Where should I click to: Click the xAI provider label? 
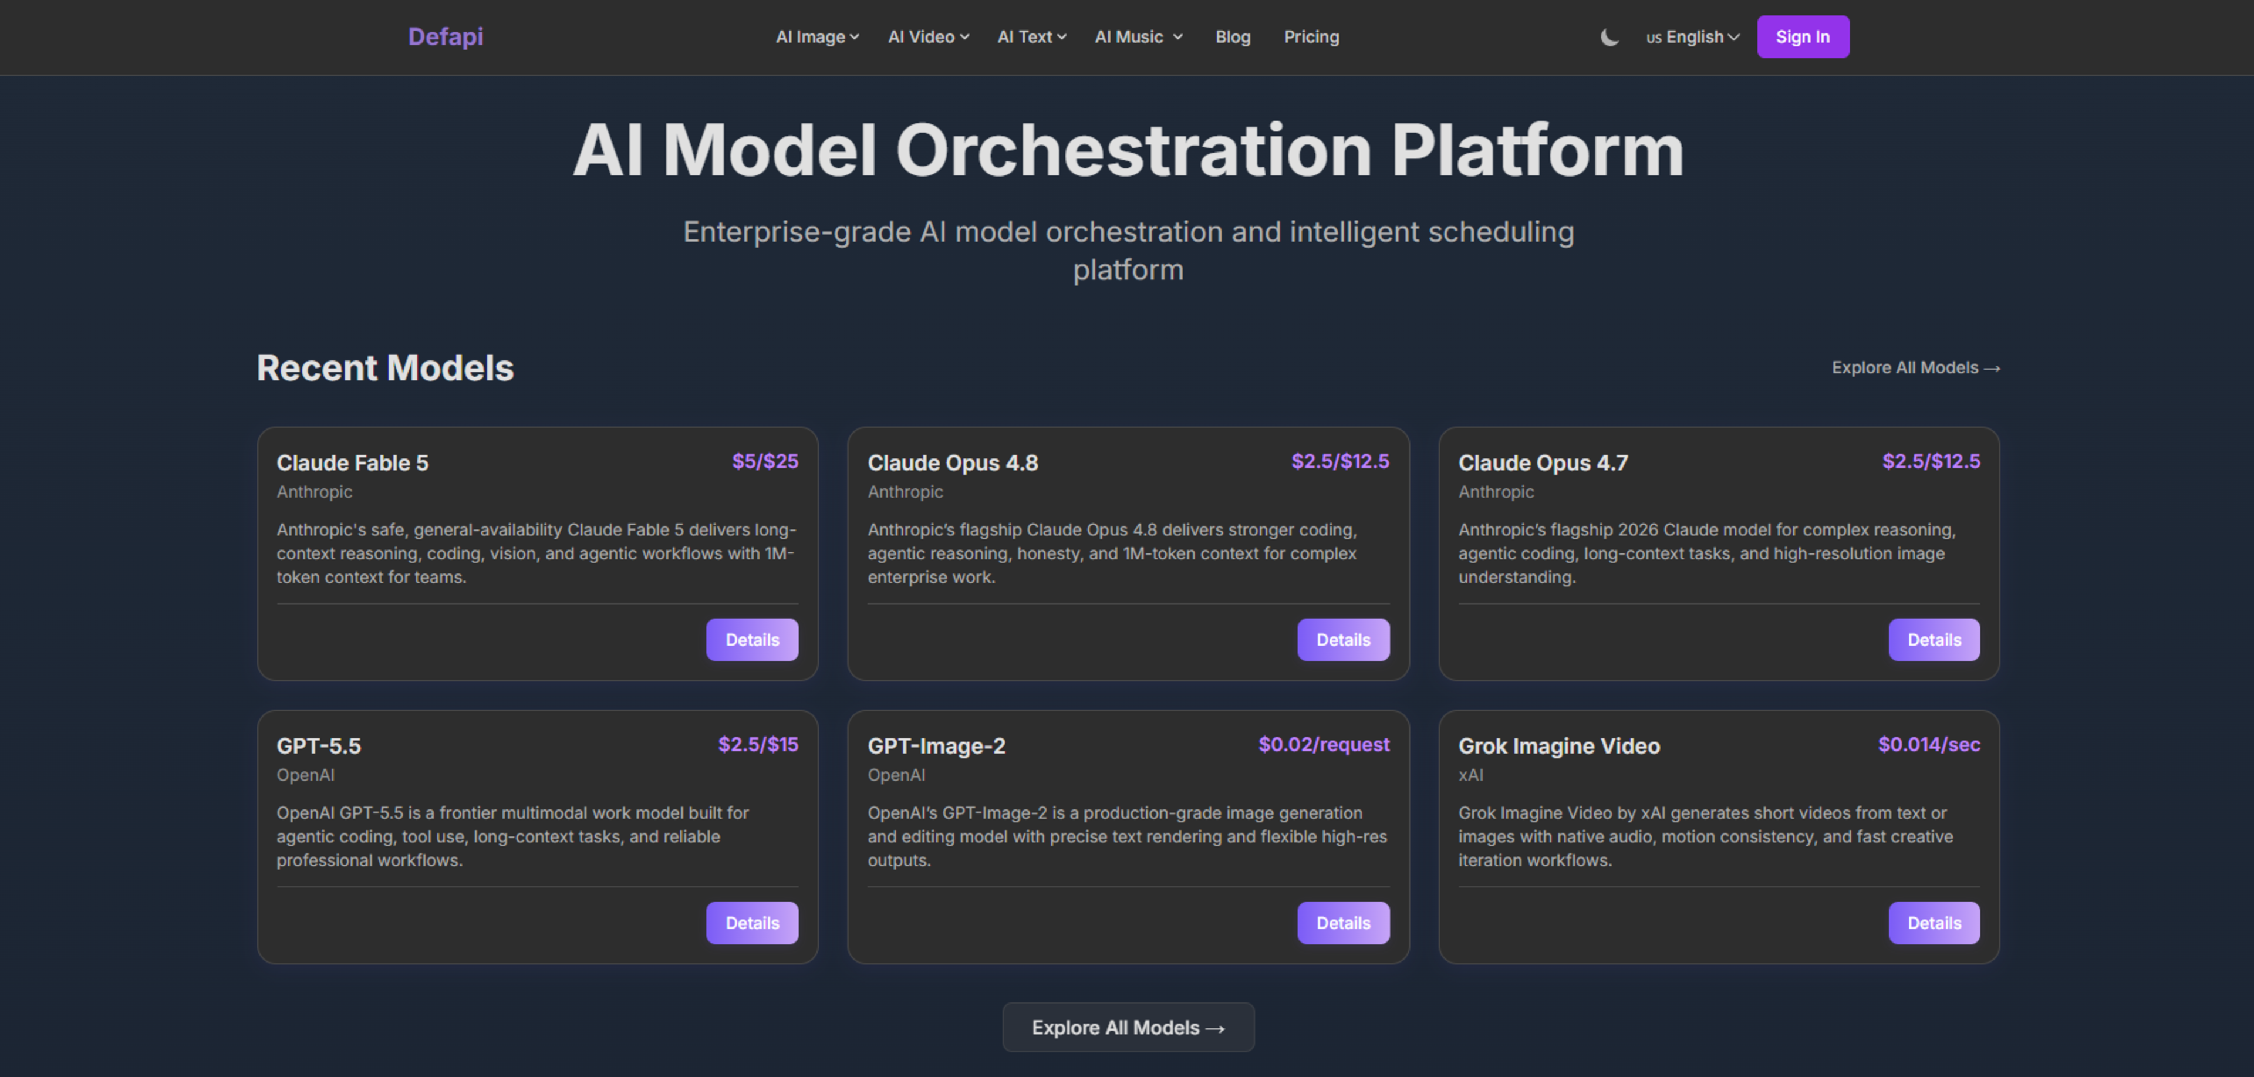pyautogui.click(x=1470, y=775)
